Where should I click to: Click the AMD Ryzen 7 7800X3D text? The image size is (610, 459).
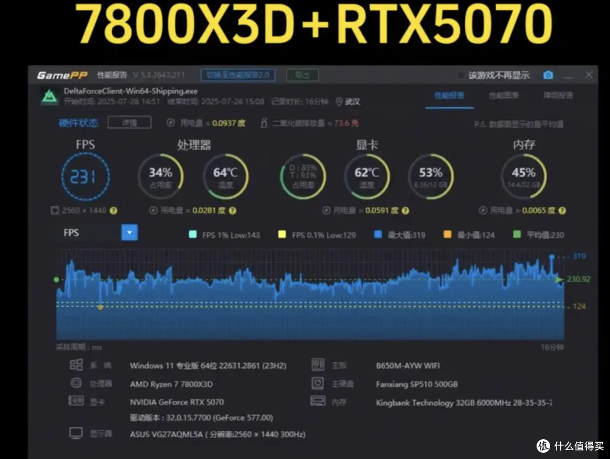tap(171, 384)
